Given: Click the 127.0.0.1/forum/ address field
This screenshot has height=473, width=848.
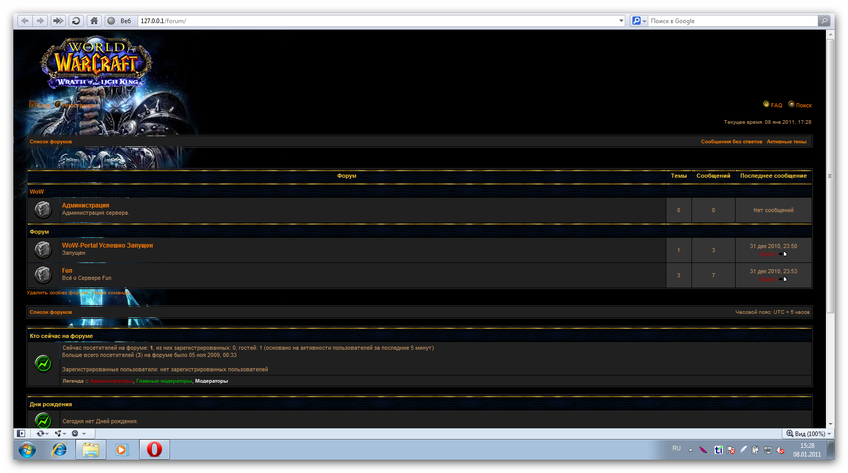Looking at the screenshot, I should point(377,21).
